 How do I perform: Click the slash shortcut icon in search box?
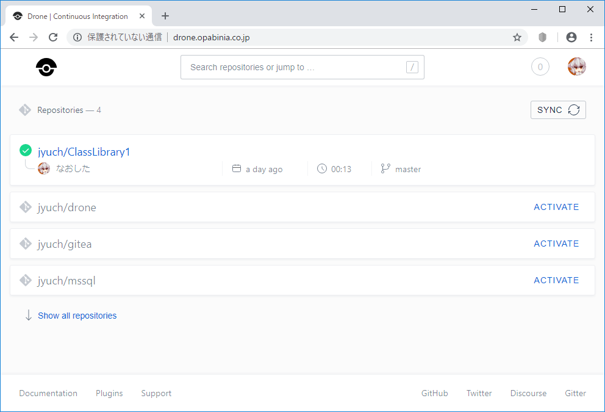412,67
